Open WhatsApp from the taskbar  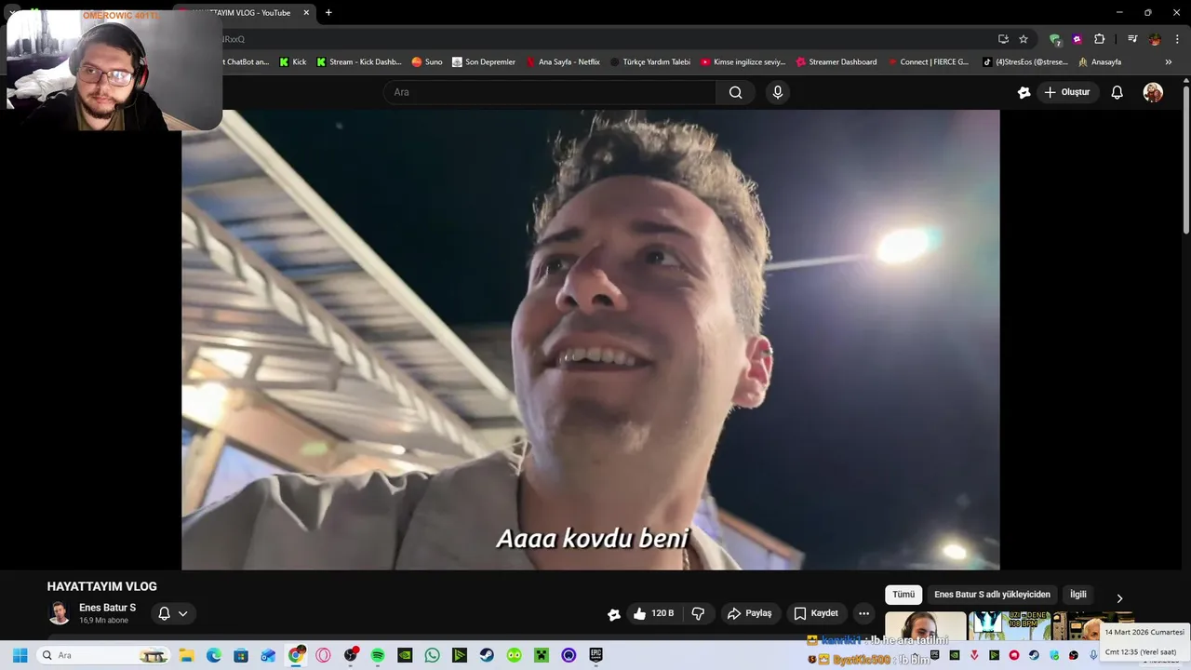[433, 655]
